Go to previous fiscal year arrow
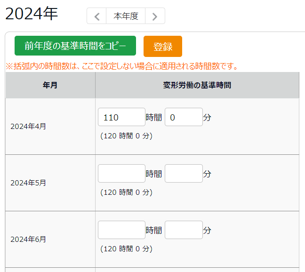Viewport: 305px width, 272px height. point(96,16)
